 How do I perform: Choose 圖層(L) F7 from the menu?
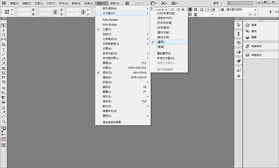pos(123,92)
